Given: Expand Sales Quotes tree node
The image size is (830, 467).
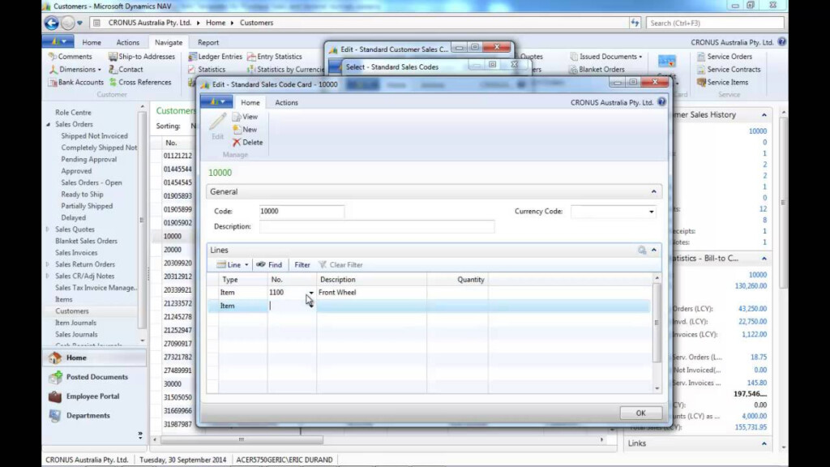Looking at the screenshot, I should pos(48,229).
